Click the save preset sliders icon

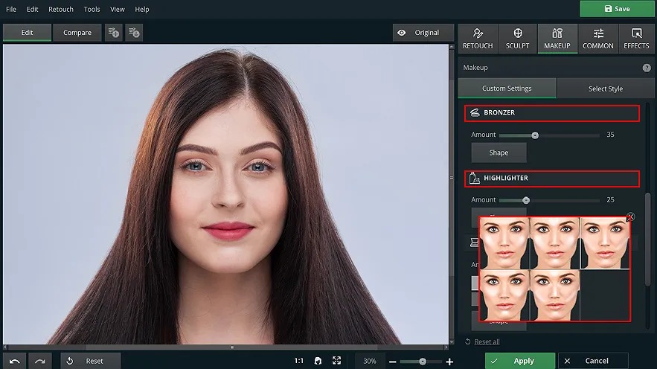[x=134, y=33]
